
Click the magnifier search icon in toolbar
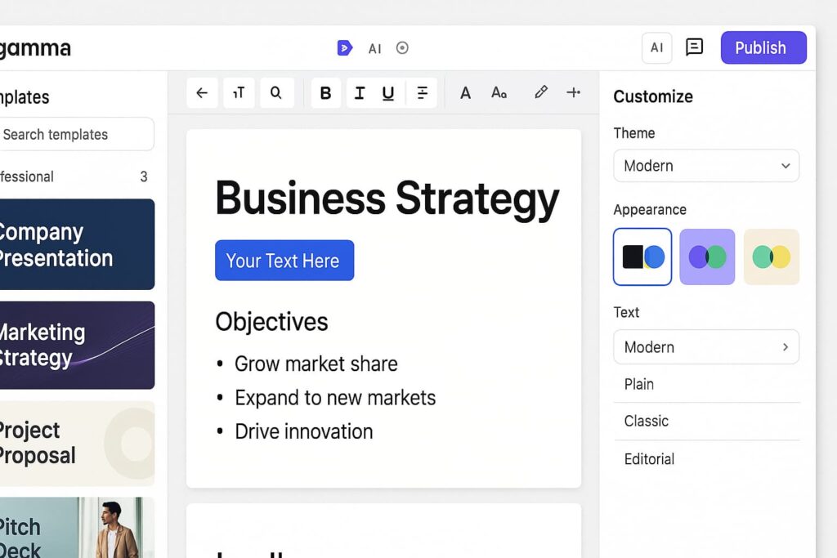(276, 93)
